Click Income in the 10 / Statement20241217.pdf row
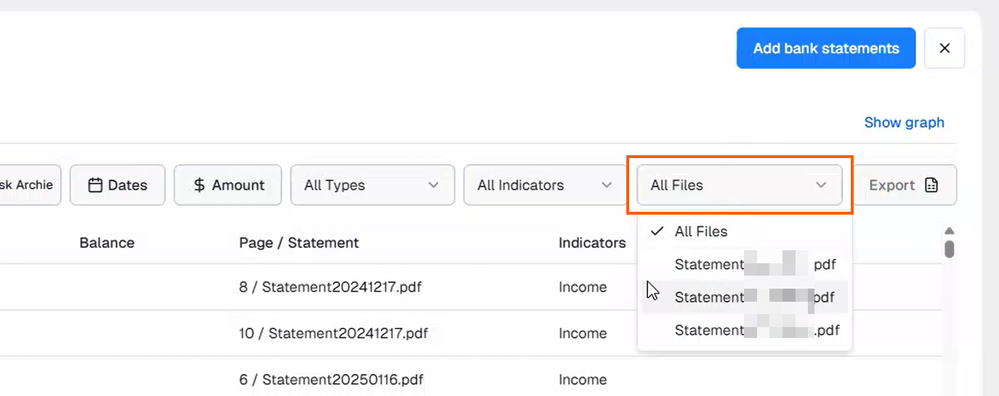The height and width of the screenshot is (396, 999). (x=583, y=334)
